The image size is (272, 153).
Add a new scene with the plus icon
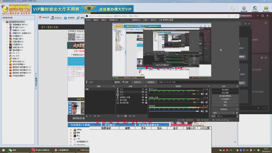coord(87,116)
